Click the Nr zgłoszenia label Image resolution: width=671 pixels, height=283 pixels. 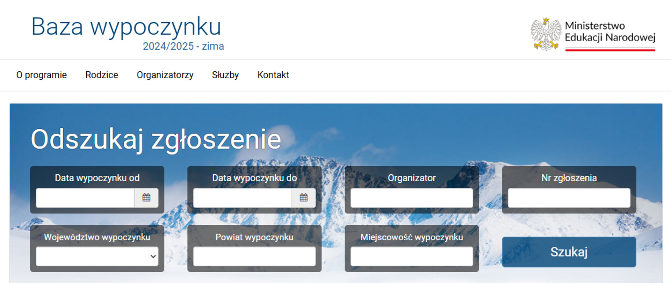[x=569, y=178]
